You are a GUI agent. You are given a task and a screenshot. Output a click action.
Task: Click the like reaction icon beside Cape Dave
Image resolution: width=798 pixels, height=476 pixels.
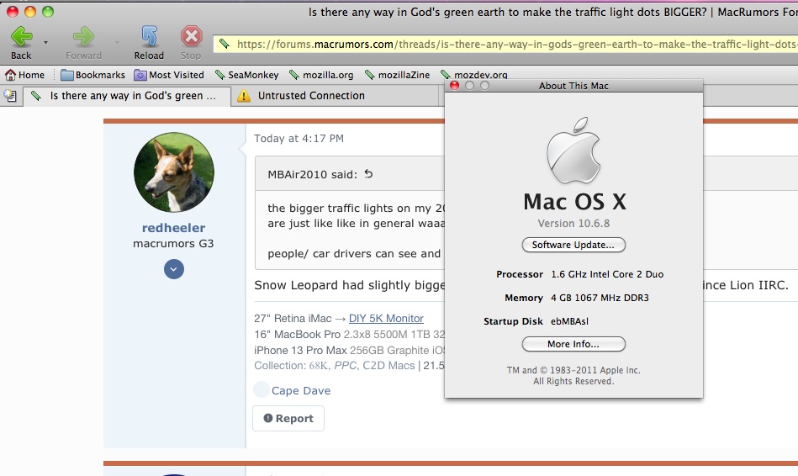(x=262, y=390)
